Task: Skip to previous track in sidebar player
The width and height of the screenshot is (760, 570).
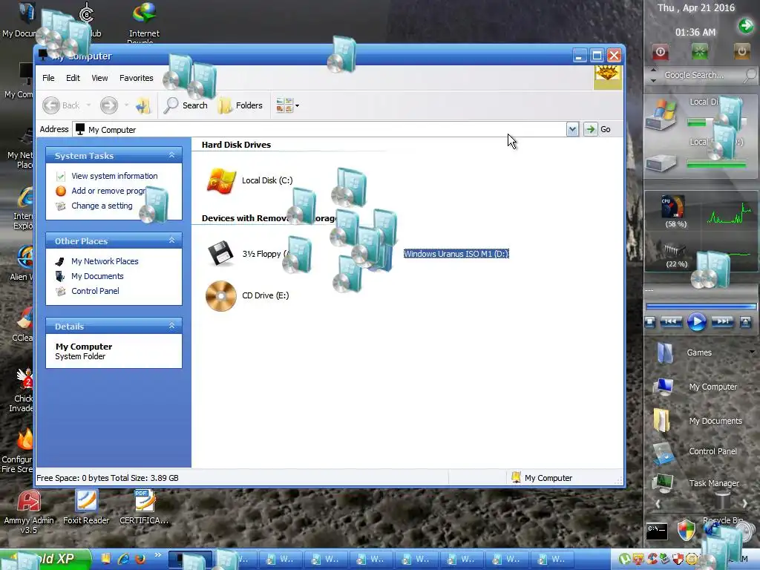Action: click(x=671, y=321)
